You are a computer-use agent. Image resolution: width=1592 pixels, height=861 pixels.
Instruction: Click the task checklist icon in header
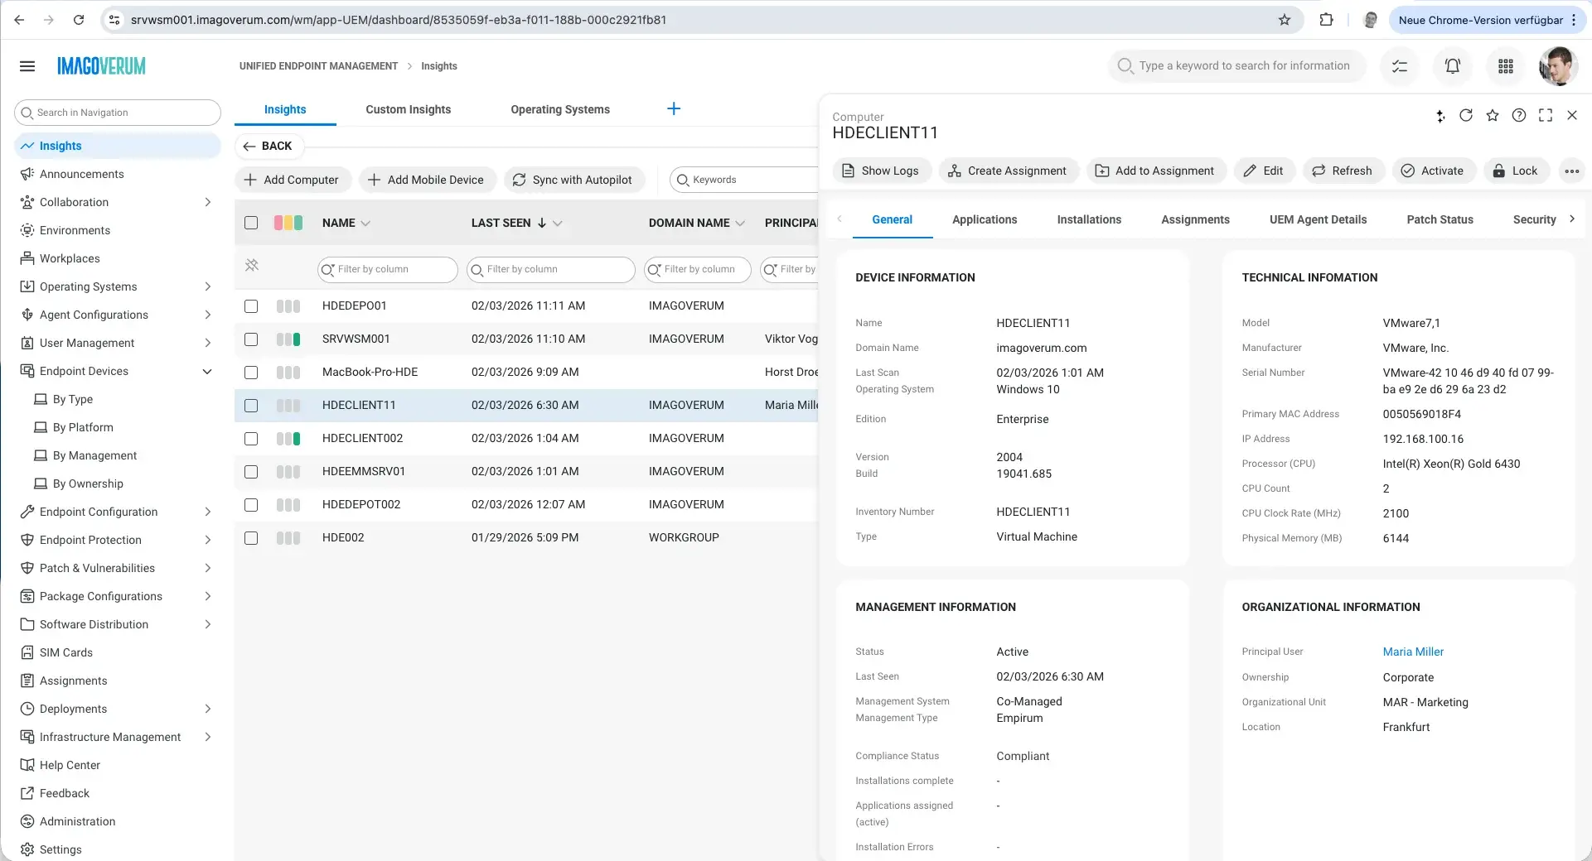1399,66
